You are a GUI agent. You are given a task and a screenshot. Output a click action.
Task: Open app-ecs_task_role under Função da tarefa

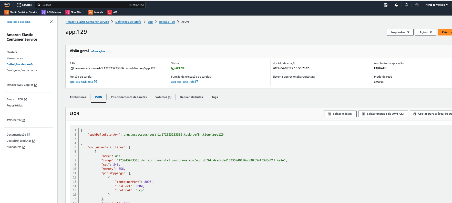click(83, 82)
